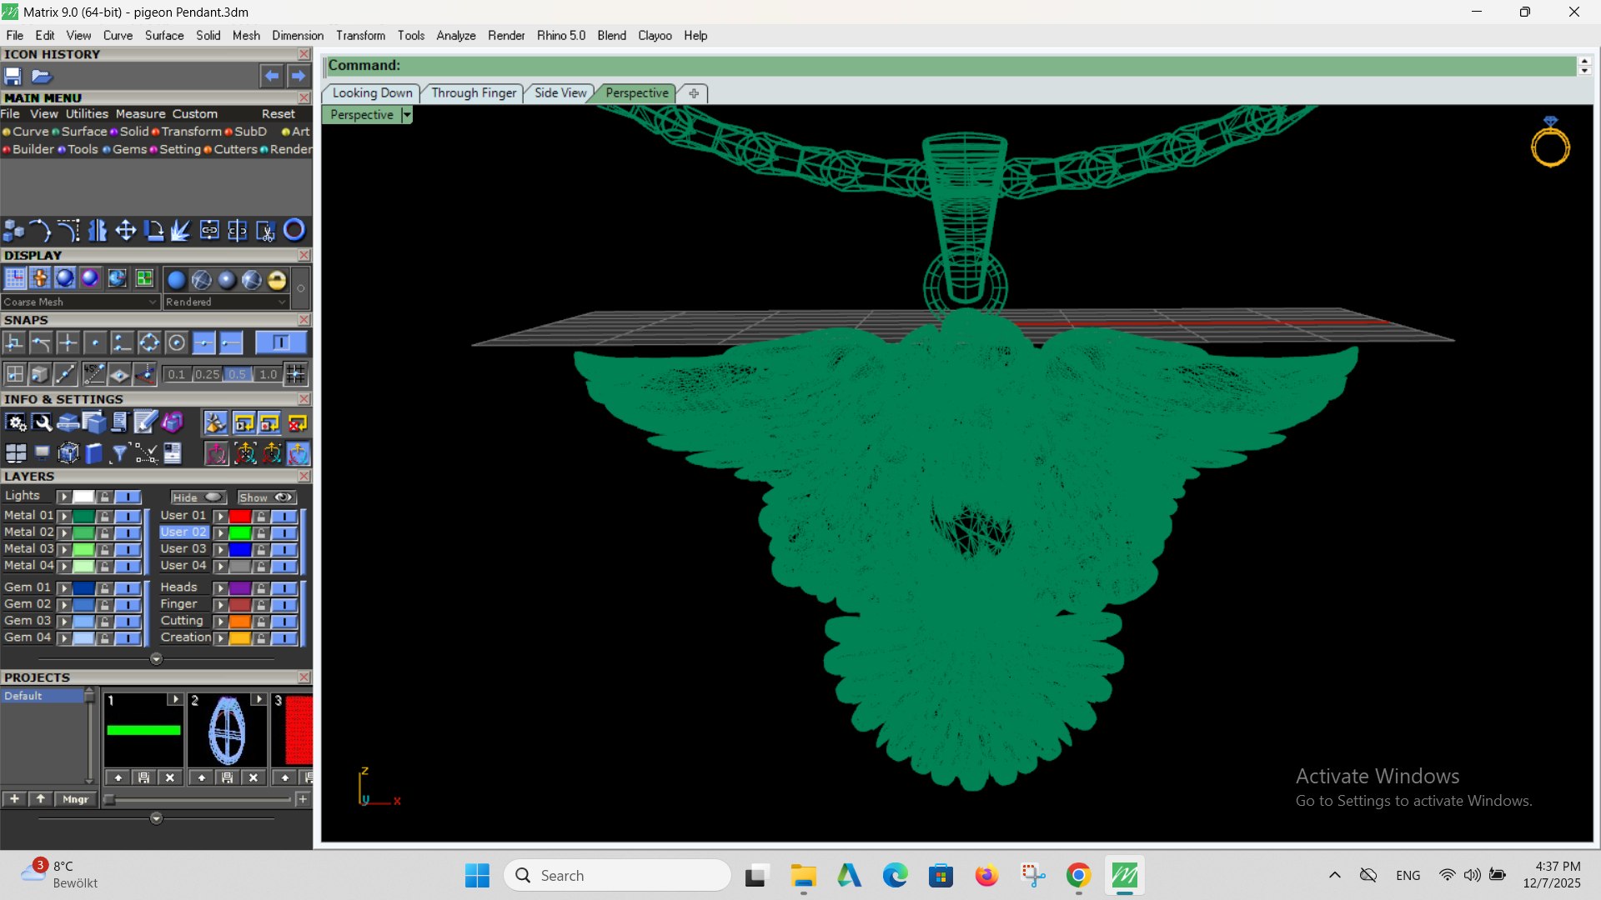This screenshot has width=1601, height=900.
Task: Open the Transform menu in the menu bar
Action: point(360,36)
